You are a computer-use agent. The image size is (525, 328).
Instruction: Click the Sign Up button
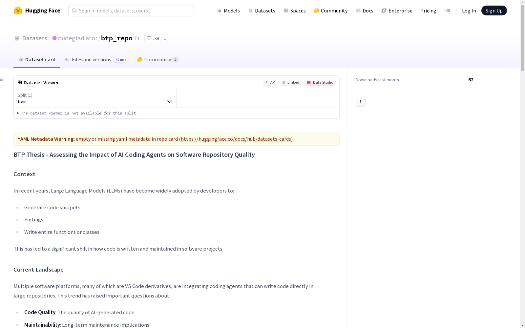click(494, 10)
